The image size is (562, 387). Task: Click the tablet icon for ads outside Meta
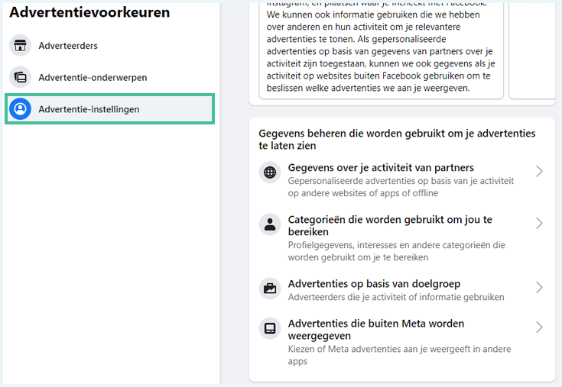270,328
